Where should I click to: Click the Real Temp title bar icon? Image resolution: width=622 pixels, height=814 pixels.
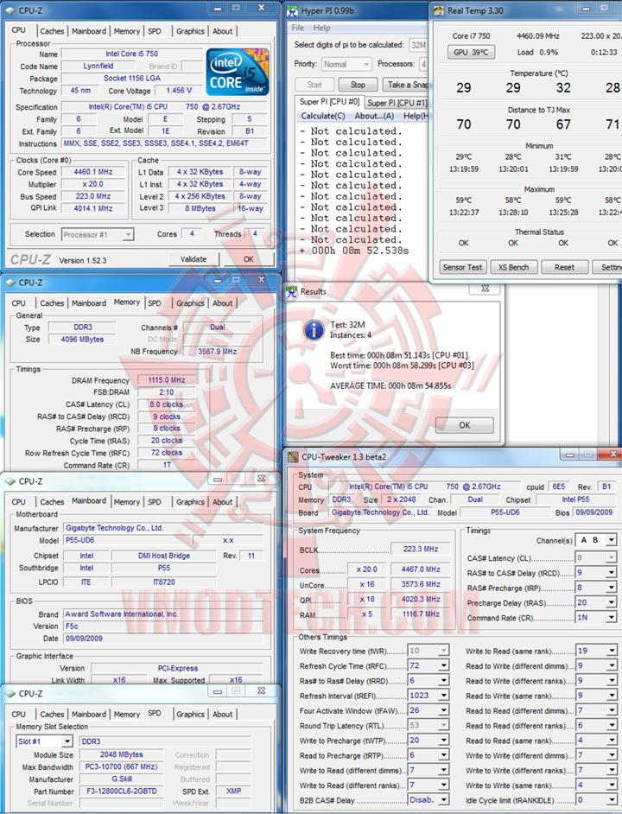(439, 11)
